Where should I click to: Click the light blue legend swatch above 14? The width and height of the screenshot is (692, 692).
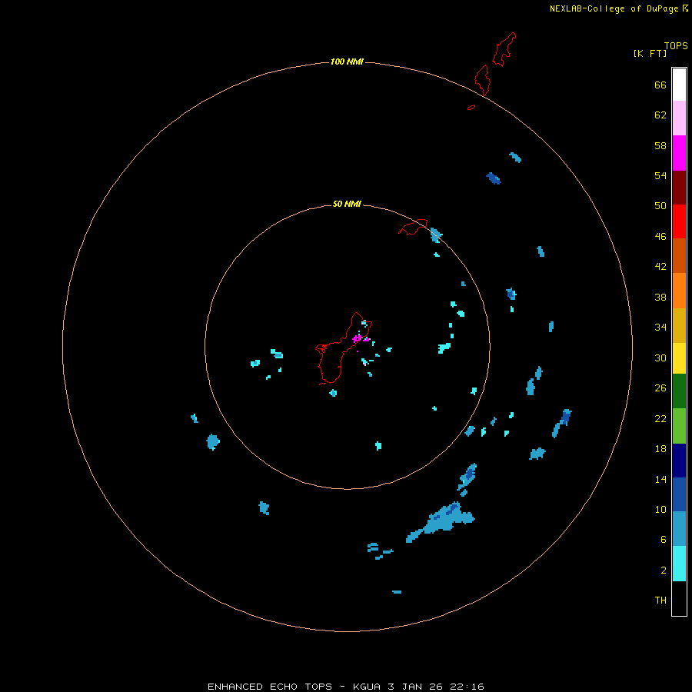[679, 528]
